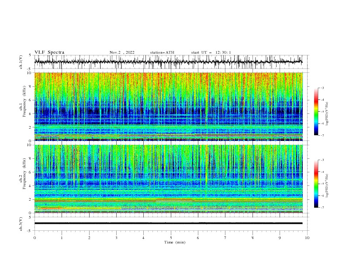Click the '-3' label on ch.1 color bar
This screenshot has height=267, width=346.
pos(322,88)
